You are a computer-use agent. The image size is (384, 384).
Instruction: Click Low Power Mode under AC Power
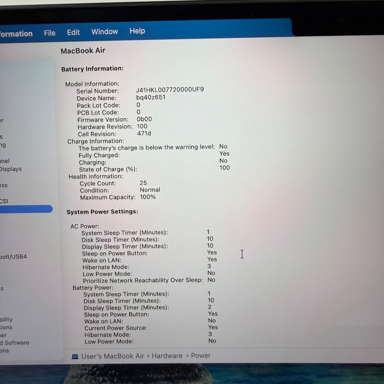click(107, 274)
